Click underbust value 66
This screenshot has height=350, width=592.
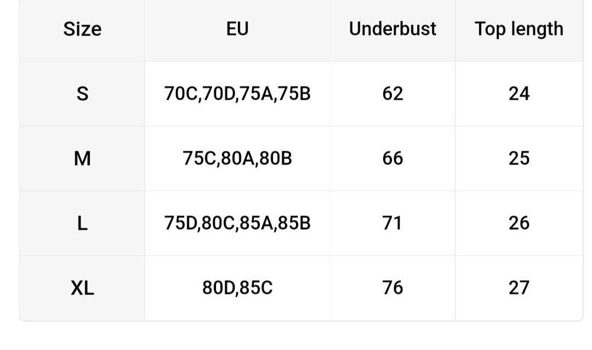click(x=392, y=158)
